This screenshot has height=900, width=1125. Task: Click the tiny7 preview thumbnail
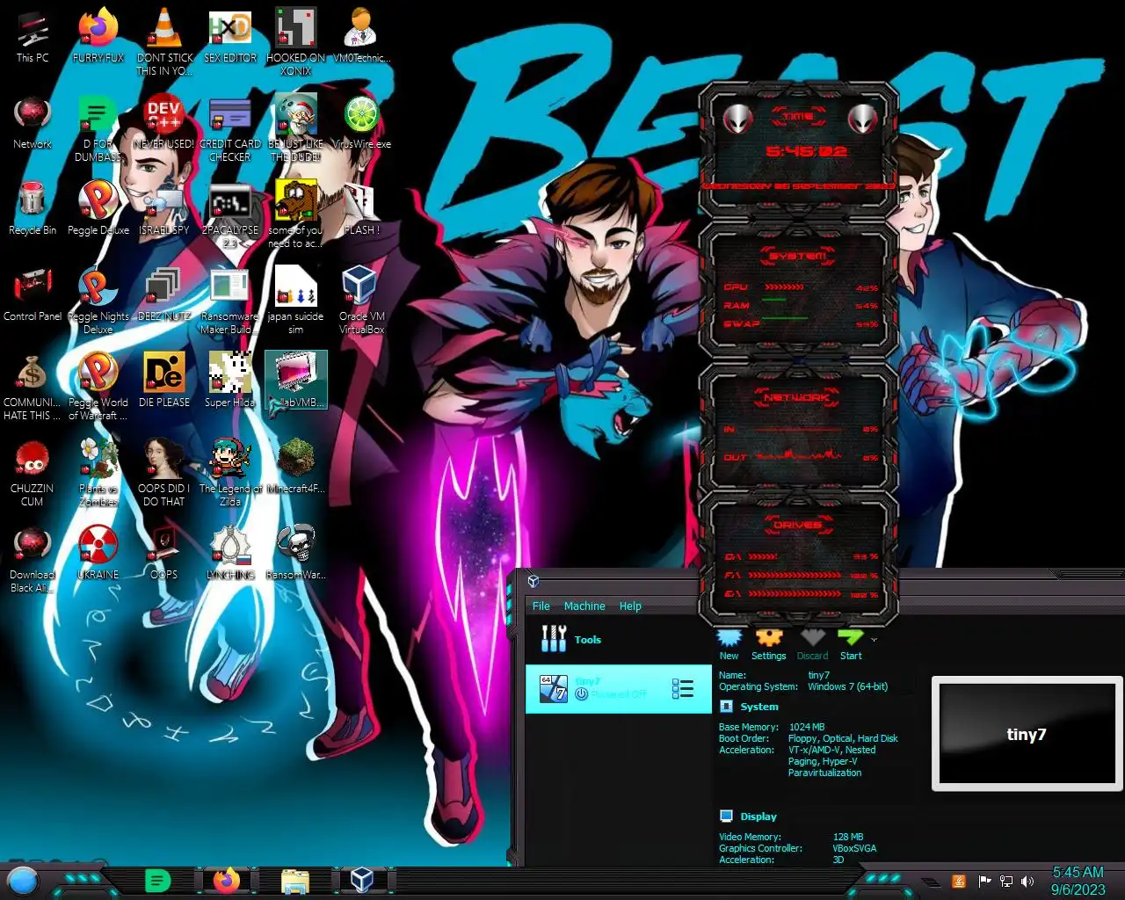click(x=1027, y=734)
